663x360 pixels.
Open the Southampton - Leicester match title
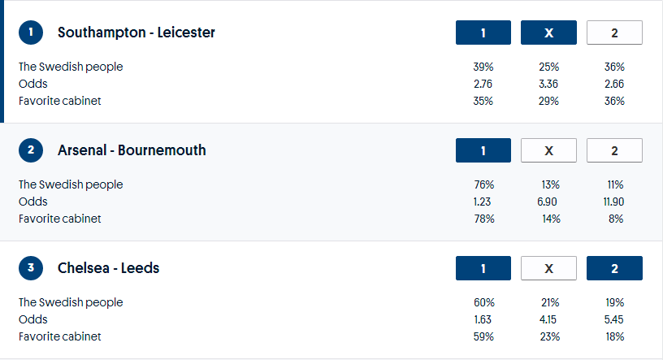click(136, 33)
